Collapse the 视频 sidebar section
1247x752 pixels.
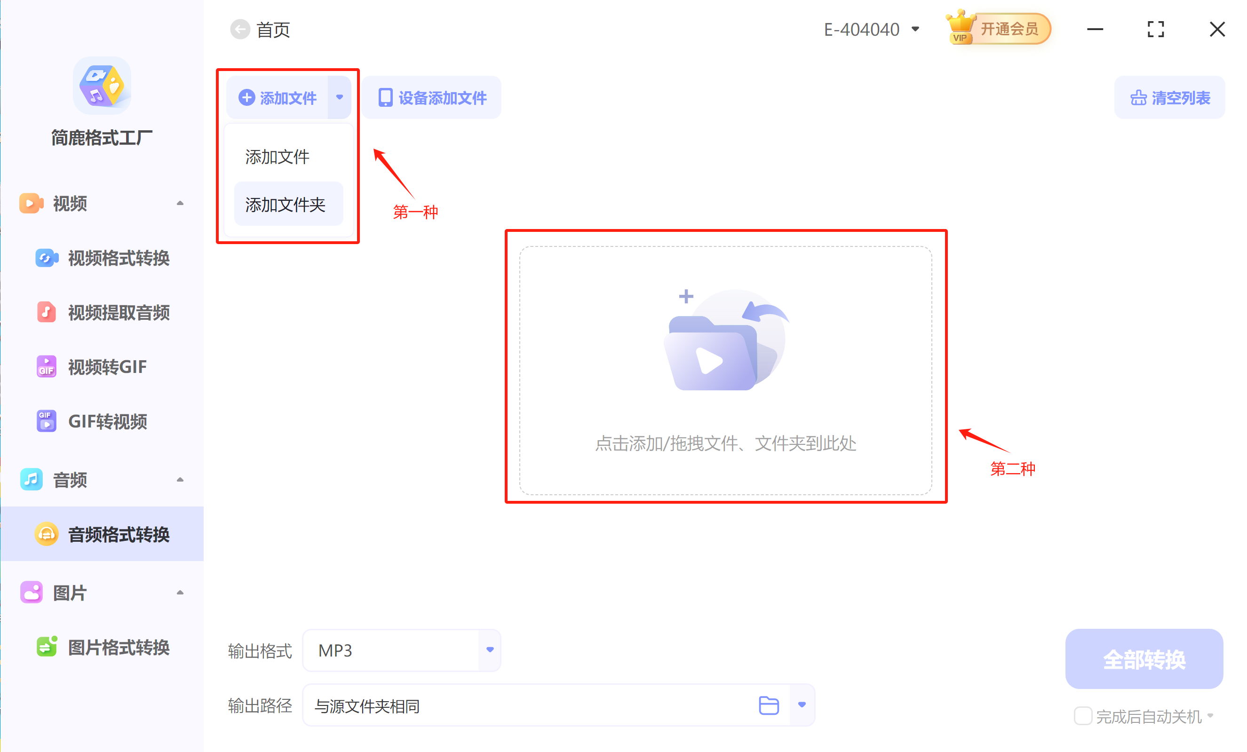click(x=180, y=204)
